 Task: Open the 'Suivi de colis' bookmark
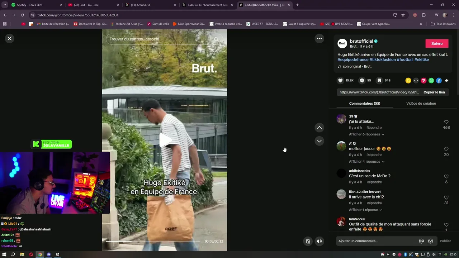[x=158, y=24]
